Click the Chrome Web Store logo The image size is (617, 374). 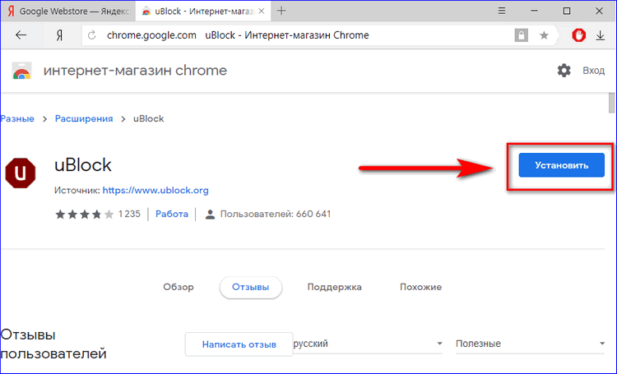[21, 71]
